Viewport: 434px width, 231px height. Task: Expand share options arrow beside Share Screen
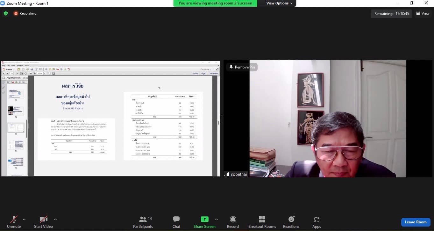(217, 219)
